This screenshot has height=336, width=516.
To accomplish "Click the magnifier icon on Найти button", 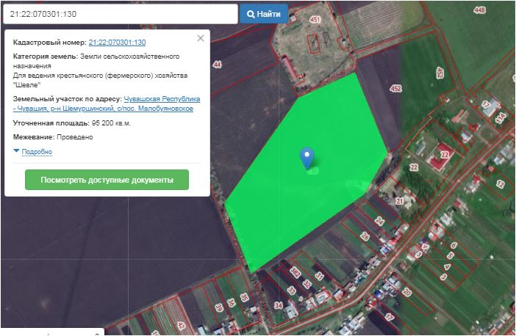I will click(x=250, y=14).
